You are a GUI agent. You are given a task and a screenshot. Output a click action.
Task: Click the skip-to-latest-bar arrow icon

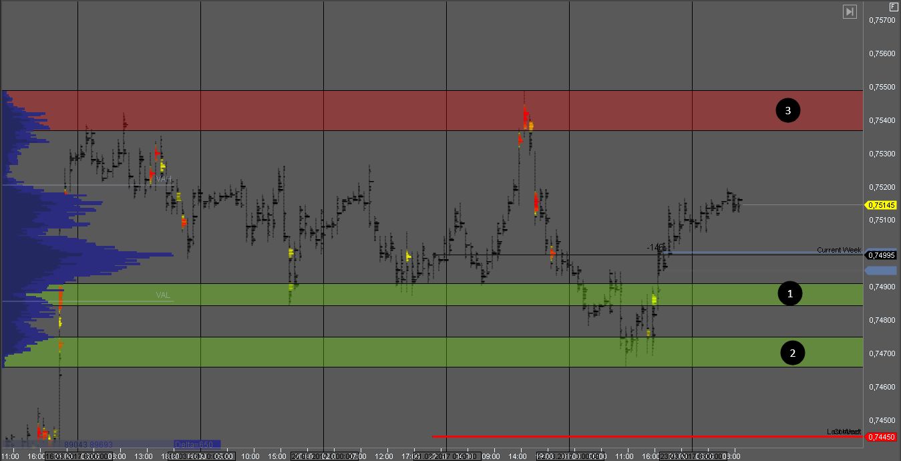pos(850,11)
